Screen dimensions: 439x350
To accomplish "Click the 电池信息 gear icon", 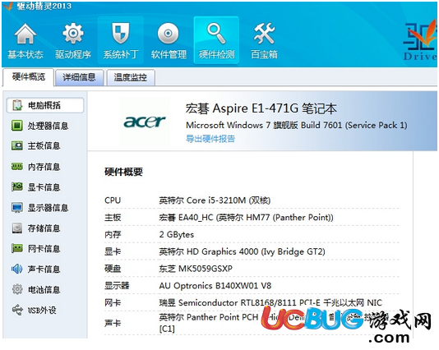I will 17,289.
